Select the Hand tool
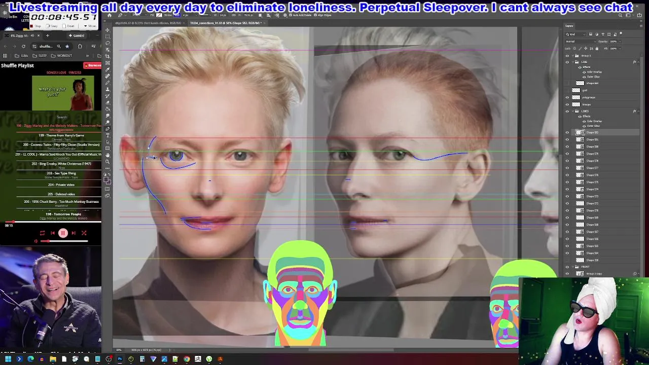Screen dimensions: 649x365 click(107, 155)
